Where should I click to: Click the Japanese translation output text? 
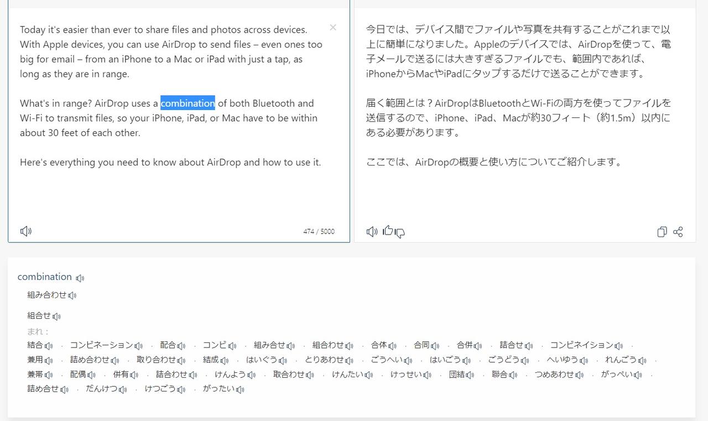[519, 96]
